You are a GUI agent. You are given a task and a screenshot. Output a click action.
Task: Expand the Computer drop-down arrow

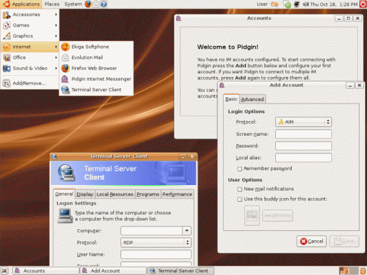[187, 231]
